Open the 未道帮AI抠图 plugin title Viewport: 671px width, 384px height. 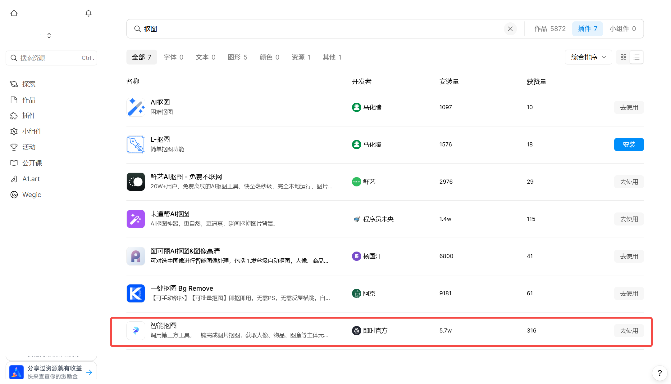pos(170,214)
